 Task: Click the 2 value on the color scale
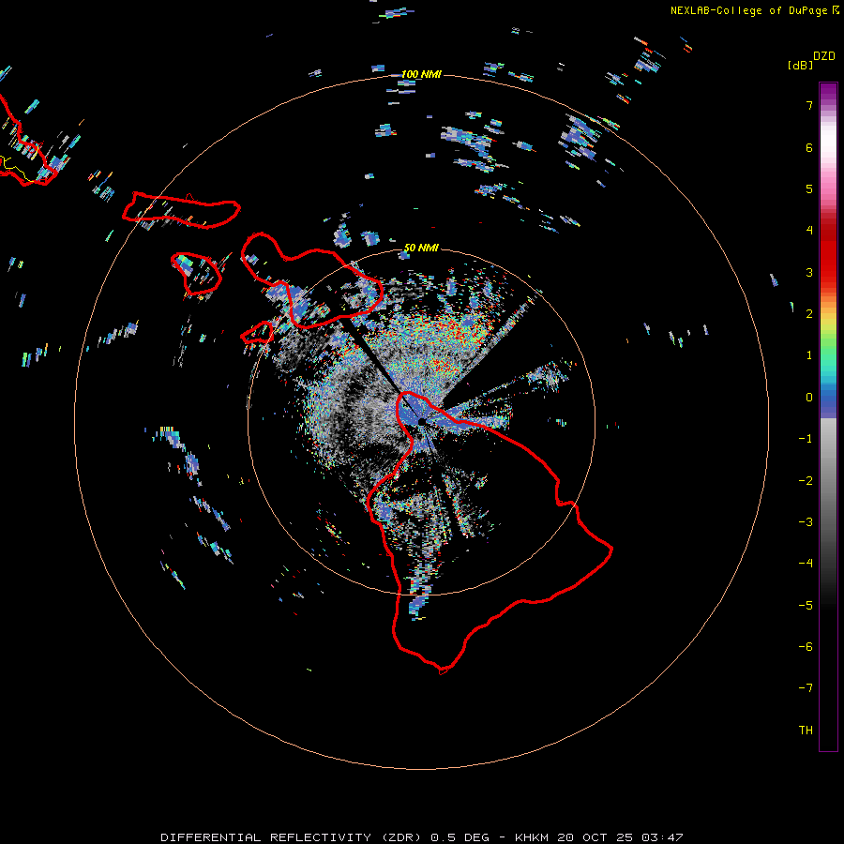809,314
